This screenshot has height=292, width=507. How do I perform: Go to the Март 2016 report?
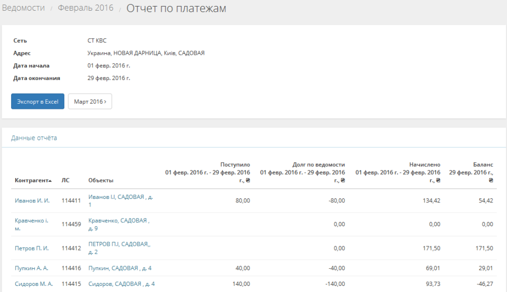90,102
